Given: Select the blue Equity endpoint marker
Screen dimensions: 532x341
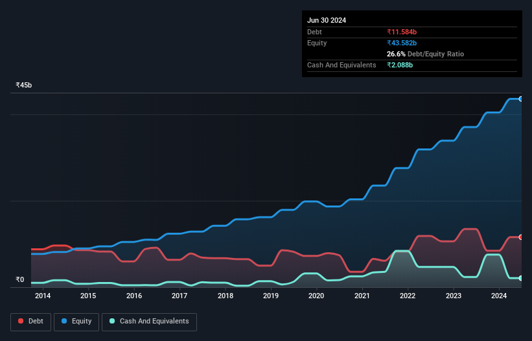Looking at the screenshot, I should click(521, 99).
